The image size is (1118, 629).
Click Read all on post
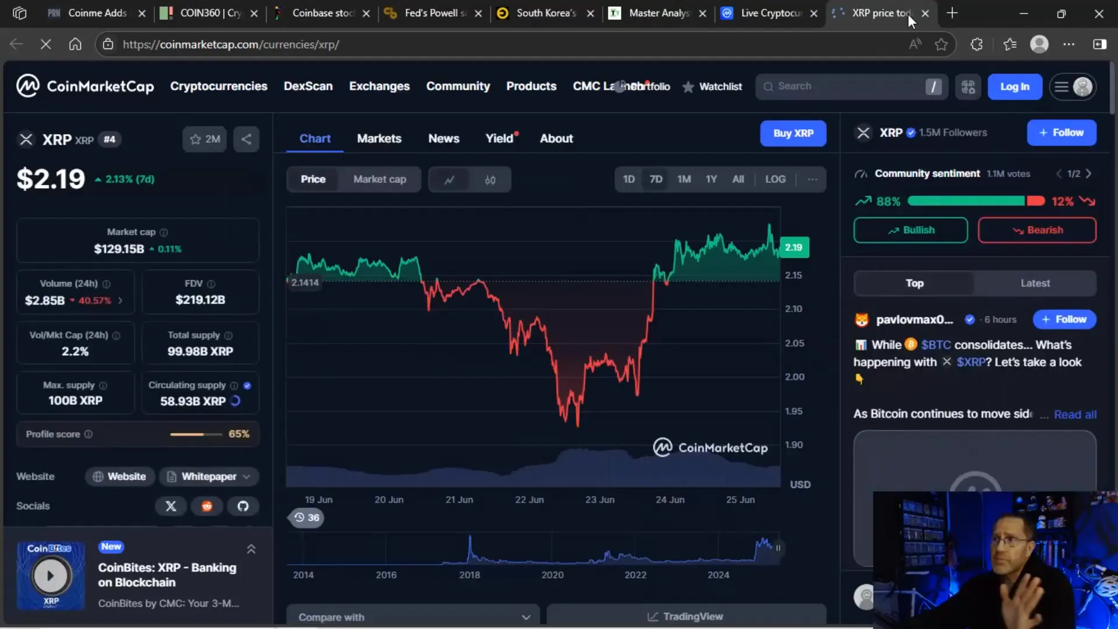(1075, 415)
